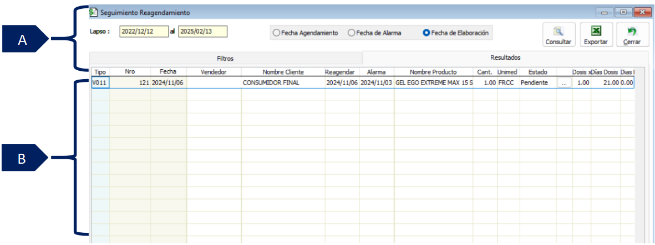The height and width of the screenshot is (245, 655).
Task: Click the Cant. value 1.00
Action: pyautogui.click(x=485, y=83)
